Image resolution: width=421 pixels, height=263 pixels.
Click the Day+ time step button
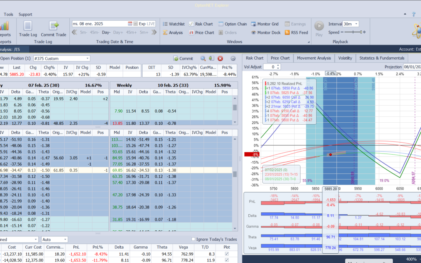click(x=118, y=32)
